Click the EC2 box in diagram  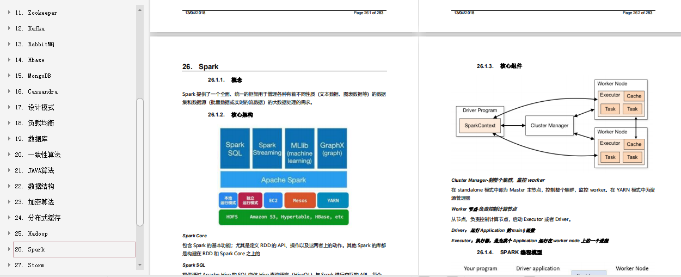pos(273,200)
